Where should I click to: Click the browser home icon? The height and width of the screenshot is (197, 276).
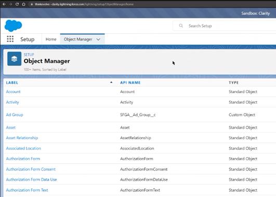[x=23, y=4]
